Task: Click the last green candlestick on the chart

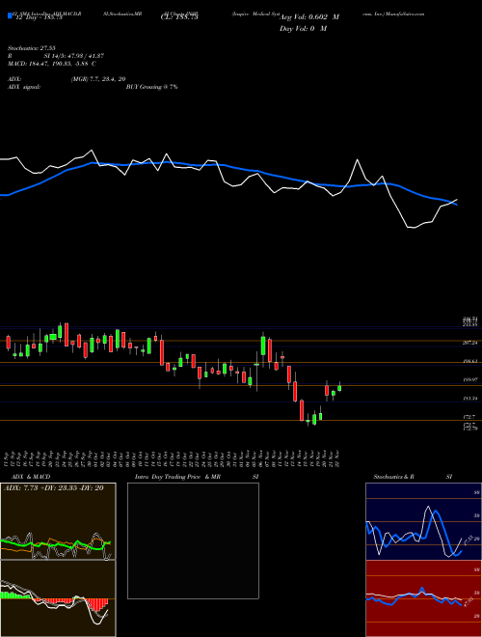Action: pyautogui.click(x=339, y=388)
